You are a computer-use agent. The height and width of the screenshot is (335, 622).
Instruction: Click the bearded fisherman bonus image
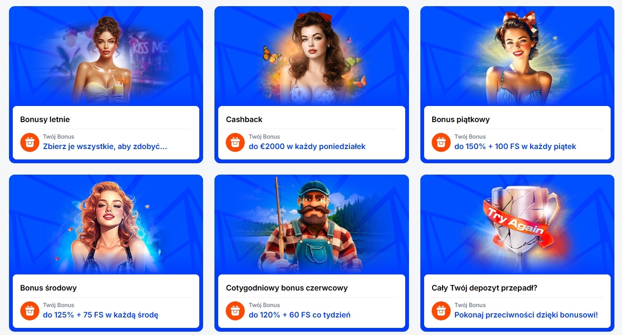[311, 225]
